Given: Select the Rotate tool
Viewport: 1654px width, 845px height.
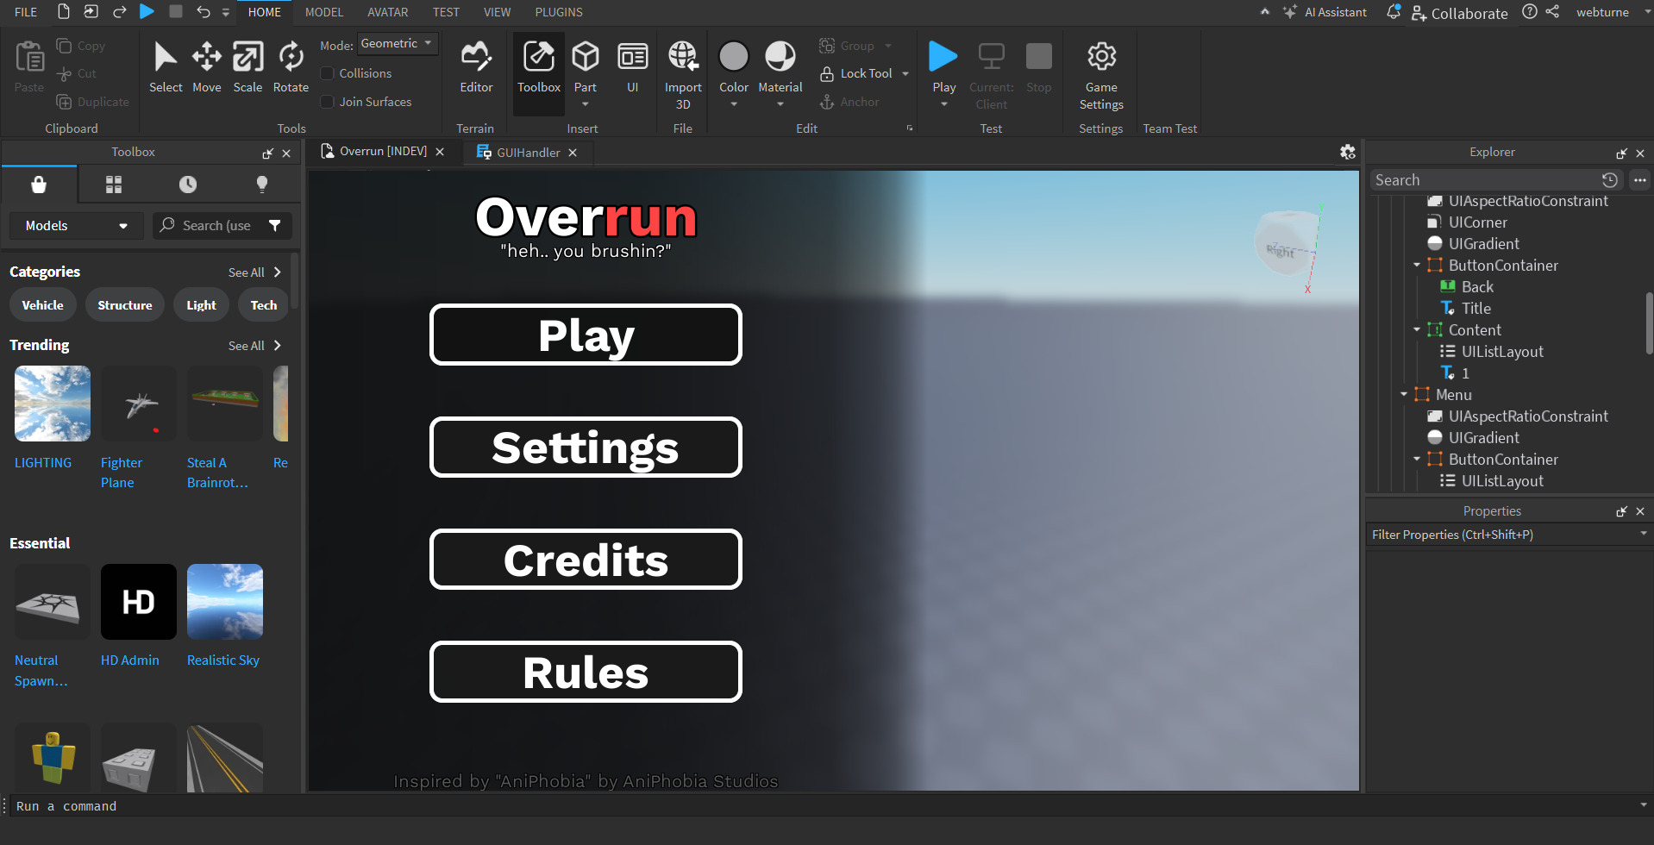Looking at the screenshot, I should click(x=291, y=67).
